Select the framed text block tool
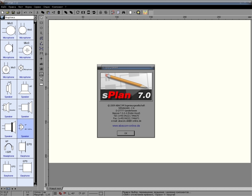The height and width of the screenshot is (196, 252). pos(41,69)
